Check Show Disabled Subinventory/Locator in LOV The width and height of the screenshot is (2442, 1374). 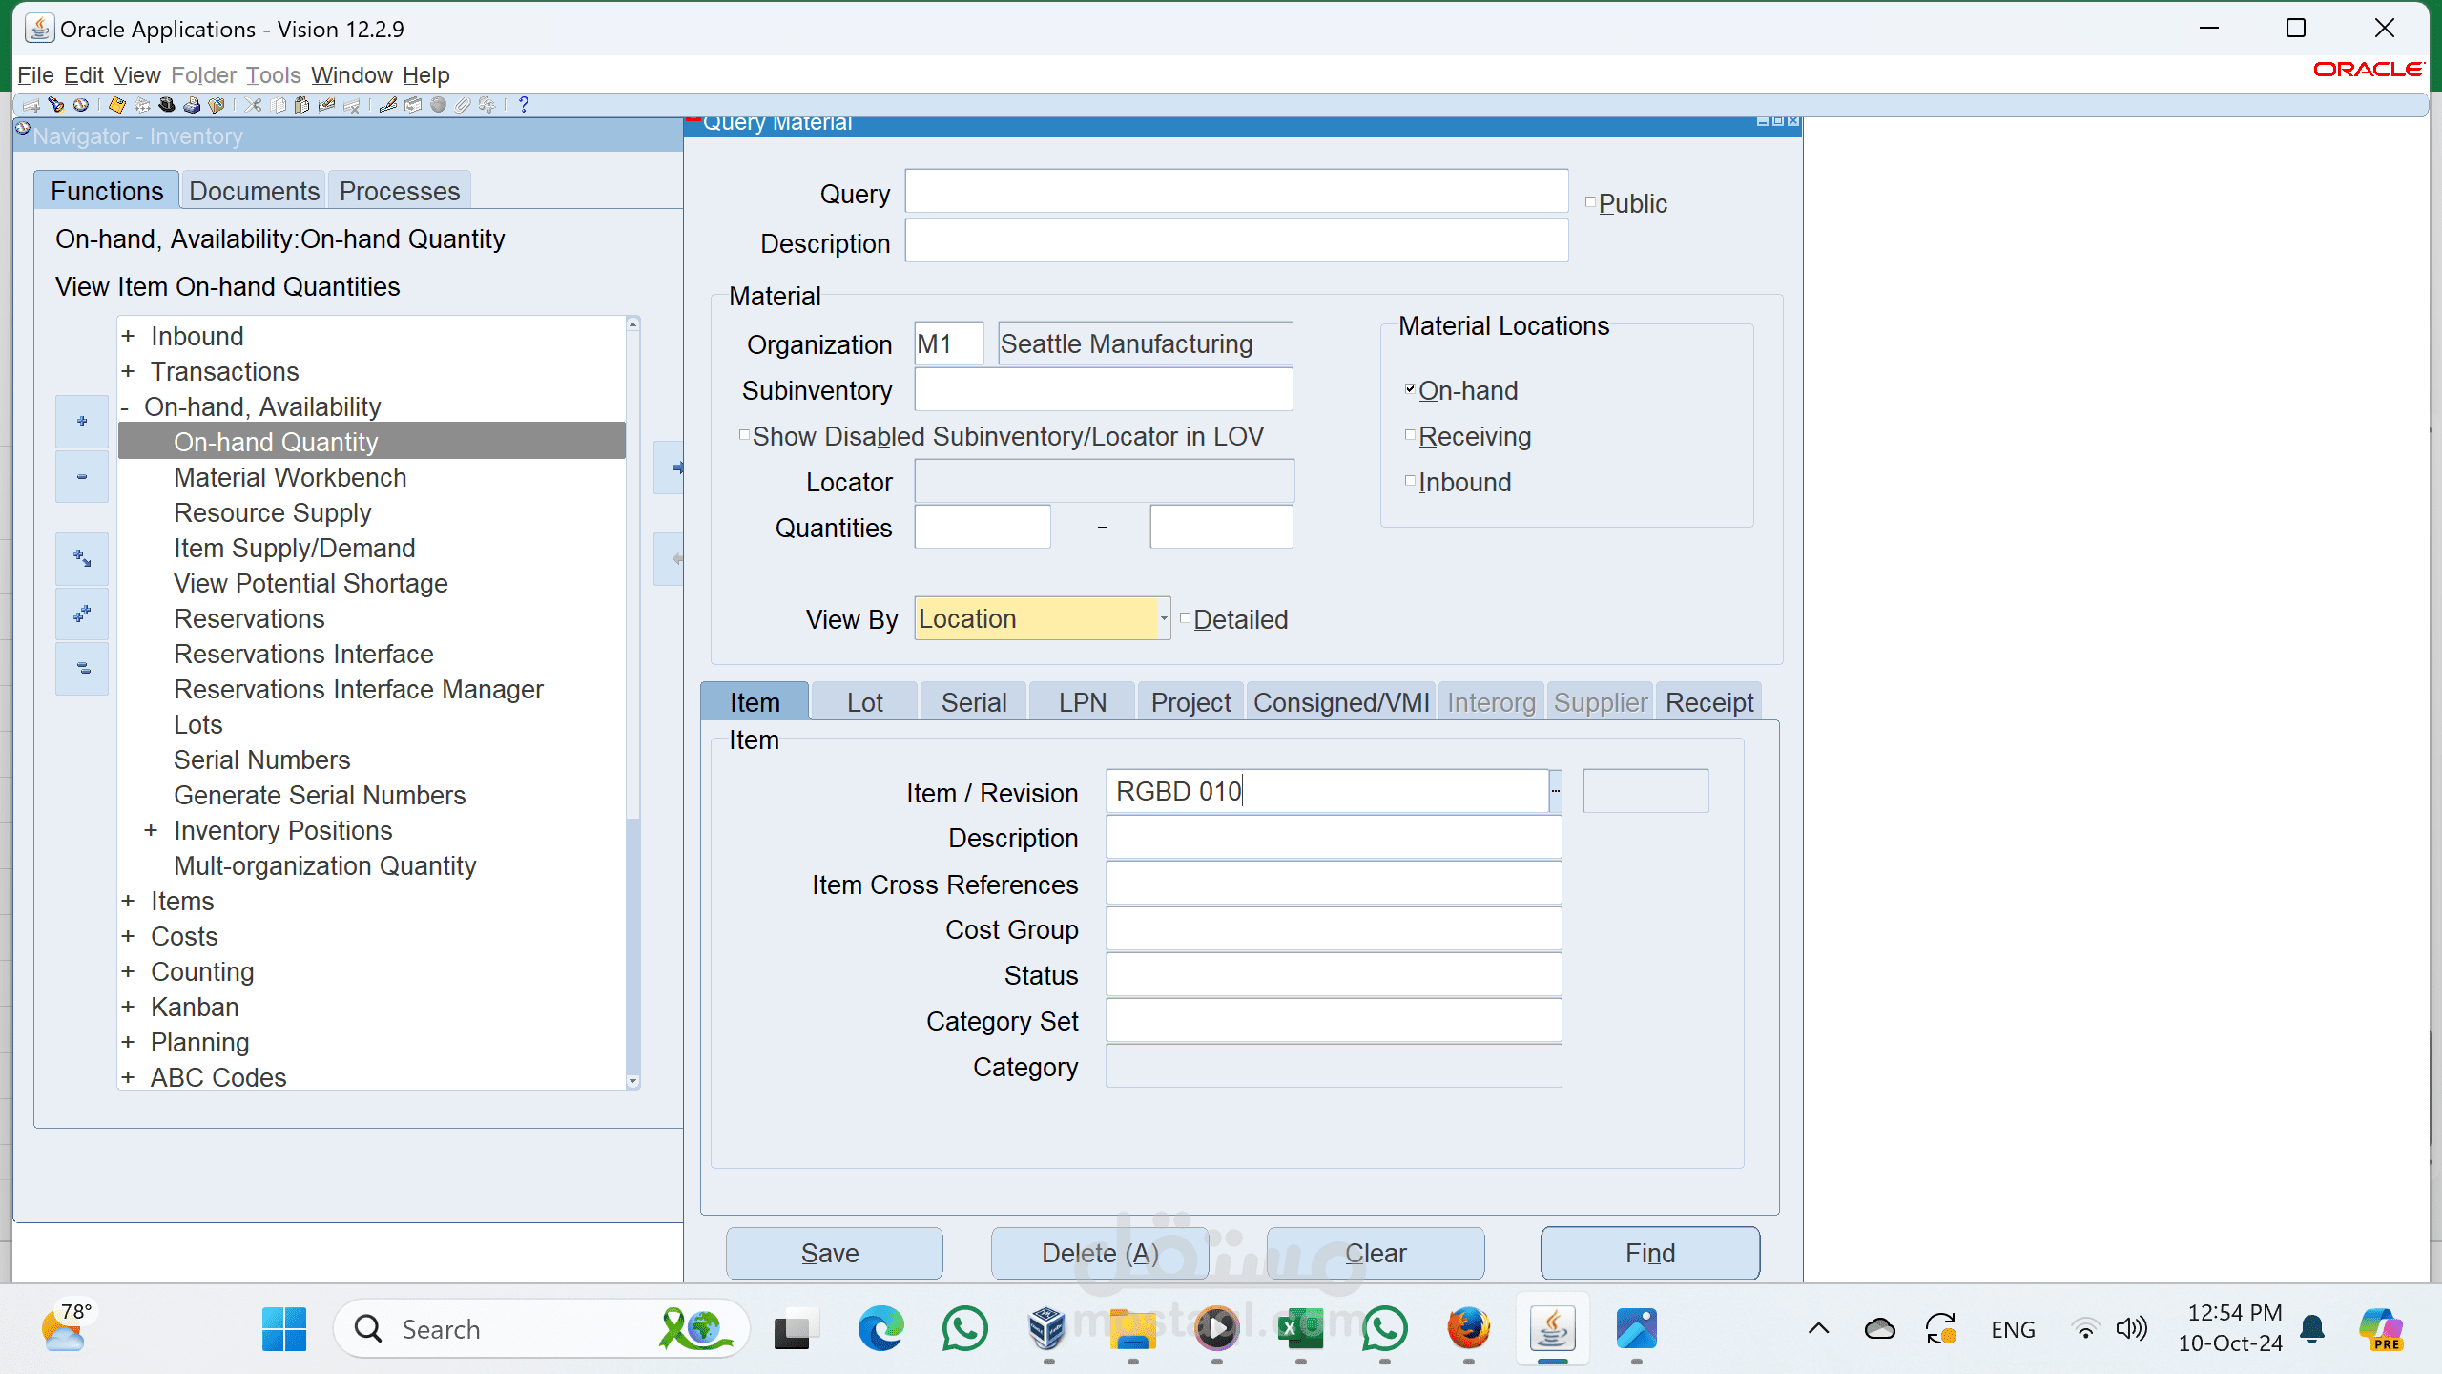coord(744,434)
